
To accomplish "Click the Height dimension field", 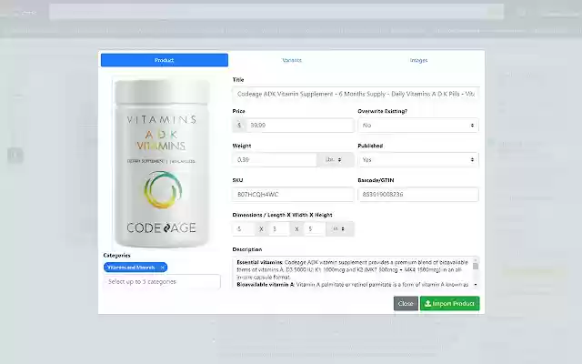I will coord(315,228).
